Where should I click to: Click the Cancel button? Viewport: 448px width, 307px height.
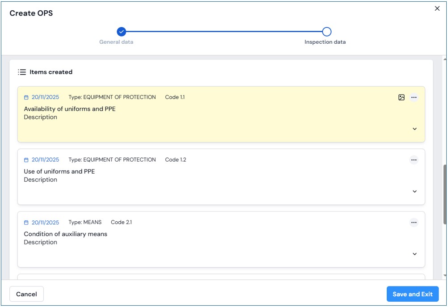click(x=26, y=294)
